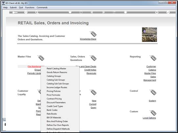Open the Functions menu
178x133 pixels.
[30, 8]
